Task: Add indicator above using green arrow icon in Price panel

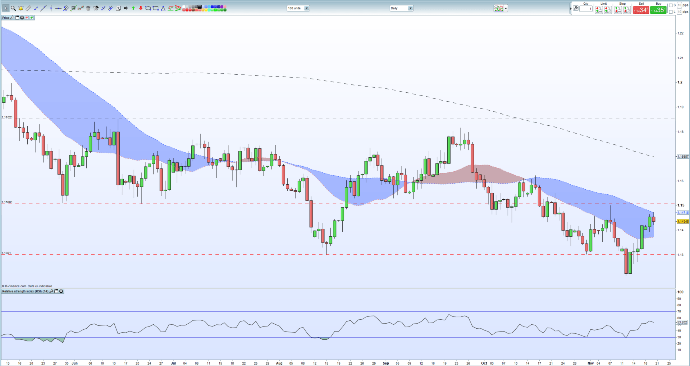Action: (32, 18)
